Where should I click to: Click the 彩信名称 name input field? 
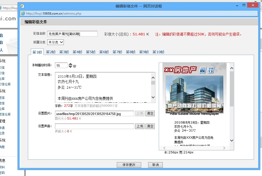[x=72, y=34]
